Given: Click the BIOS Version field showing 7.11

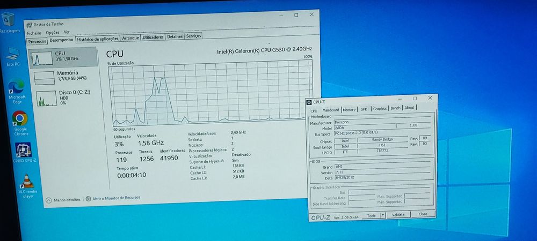Looking at the screenshot, I should tap(382, 172).
